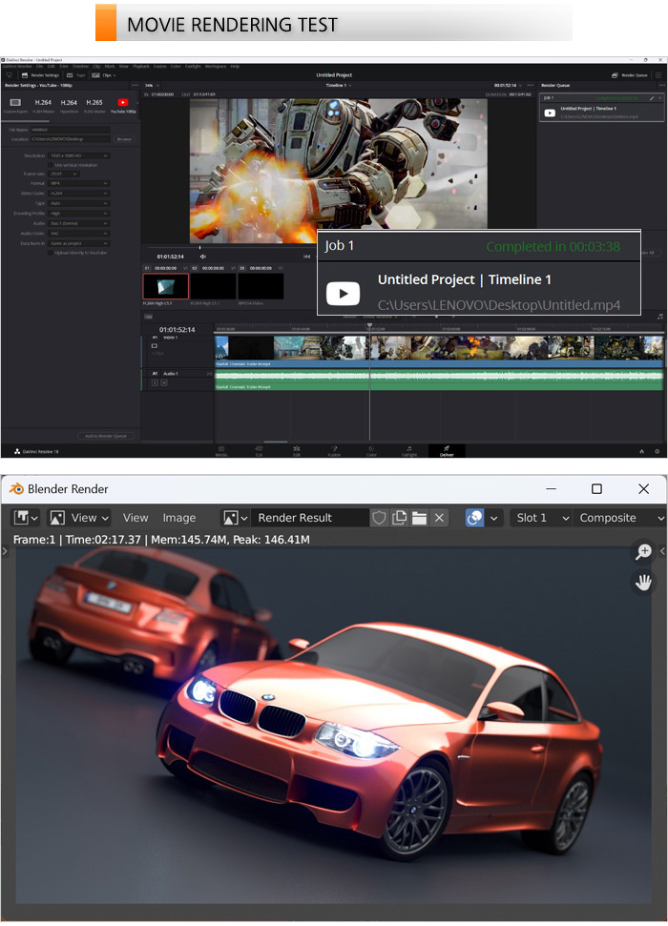Click the viewer mute speaker icon
This screenshot has height=926, width=668.
(202, 257)
